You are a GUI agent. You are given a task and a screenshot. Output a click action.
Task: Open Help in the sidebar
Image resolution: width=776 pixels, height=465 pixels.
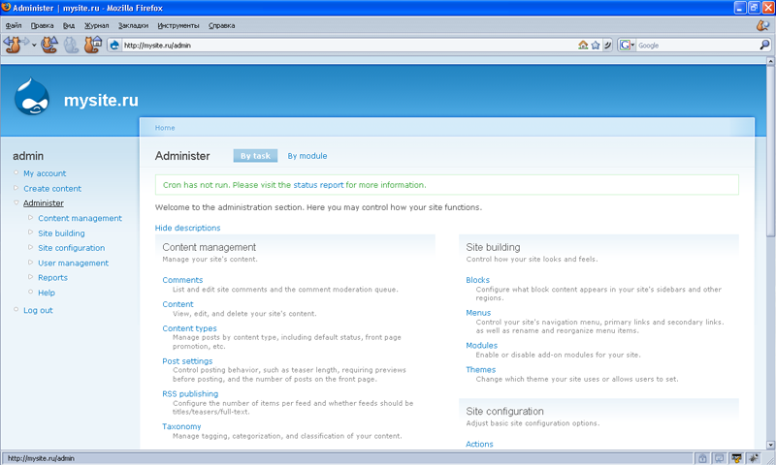47,293
